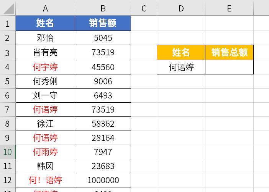The height and width of the screenshot is (192, 269).
Task: Click the blue 销售额 header cell
Action: 103,23
